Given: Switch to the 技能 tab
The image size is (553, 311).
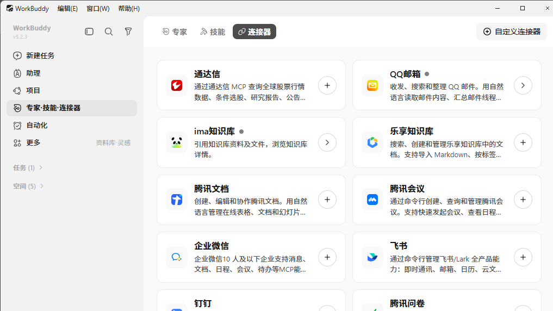Looking at the screenshot, I should pyautogui.click(x=212, y=32).
